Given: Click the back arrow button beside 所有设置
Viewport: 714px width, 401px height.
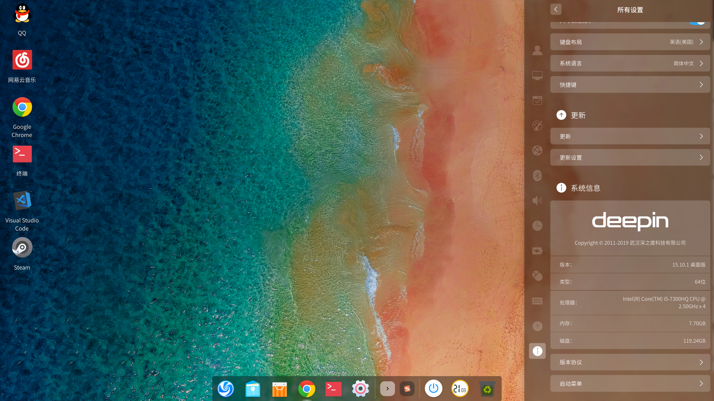Looking at the screenshot, I should click(556, 9).
